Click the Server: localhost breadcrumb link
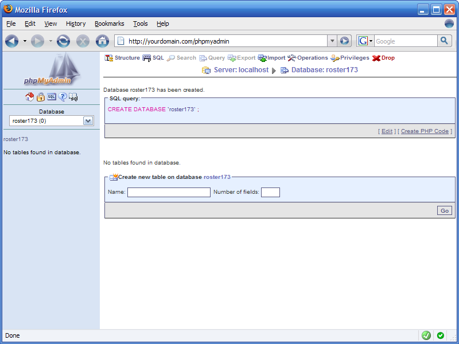The height and width of the screenshot is (344, 459). tap(241, 70)
